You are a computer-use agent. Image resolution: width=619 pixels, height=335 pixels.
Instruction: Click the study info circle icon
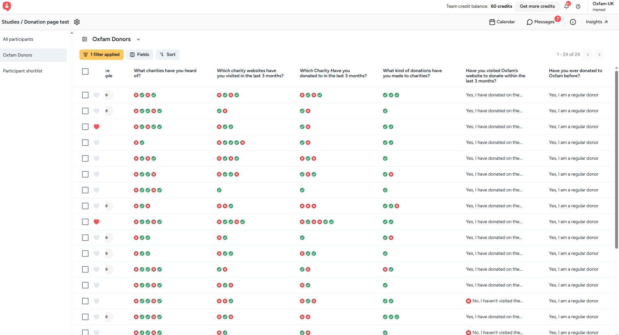pyautogui.click(x=573, y=22)
